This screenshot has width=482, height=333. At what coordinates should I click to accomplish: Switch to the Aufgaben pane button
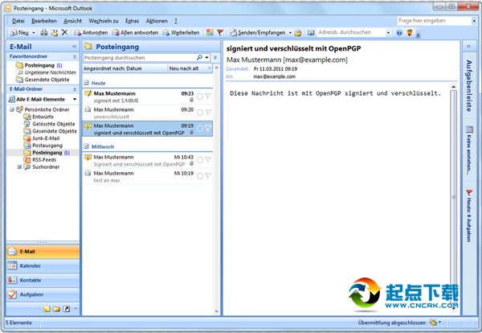43,294
